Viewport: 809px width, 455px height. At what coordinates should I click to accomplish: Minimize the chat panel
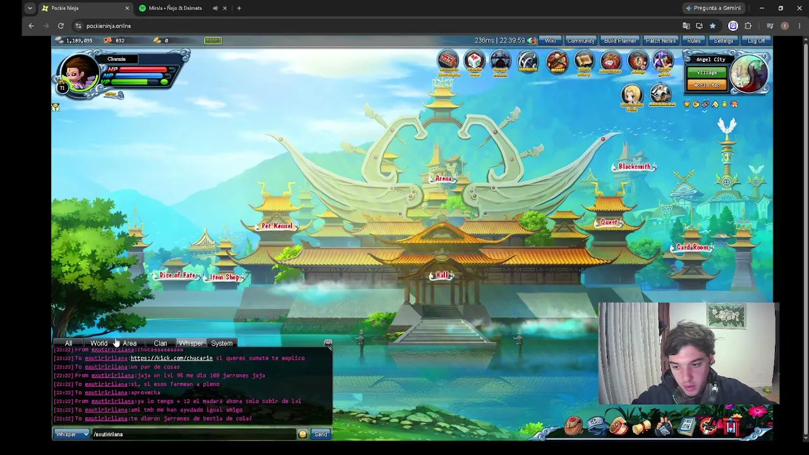click(x=328, y=343)
